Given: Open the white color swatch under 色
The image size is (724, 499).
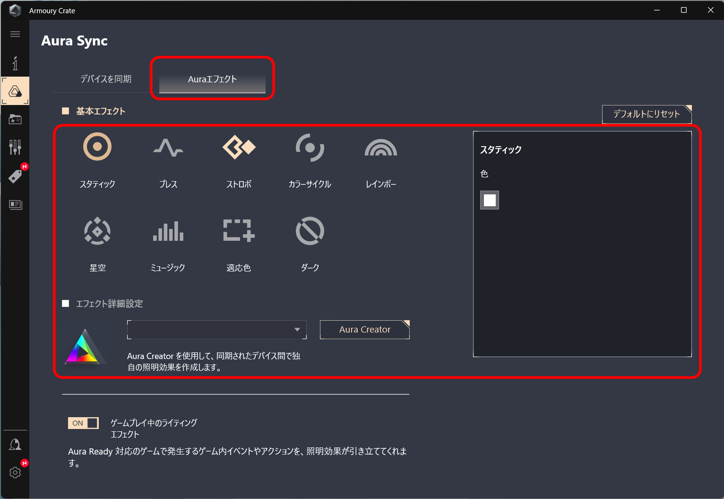Looking at the screenshot, I should tap(490, 200).
